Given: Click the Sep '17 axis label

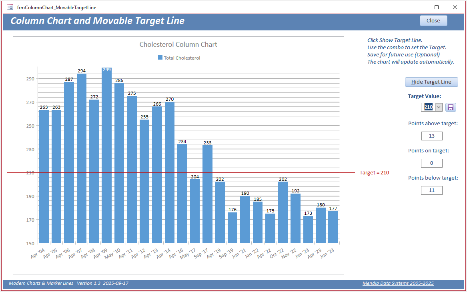Looking at the screenshot, I should tap(201, 253).
